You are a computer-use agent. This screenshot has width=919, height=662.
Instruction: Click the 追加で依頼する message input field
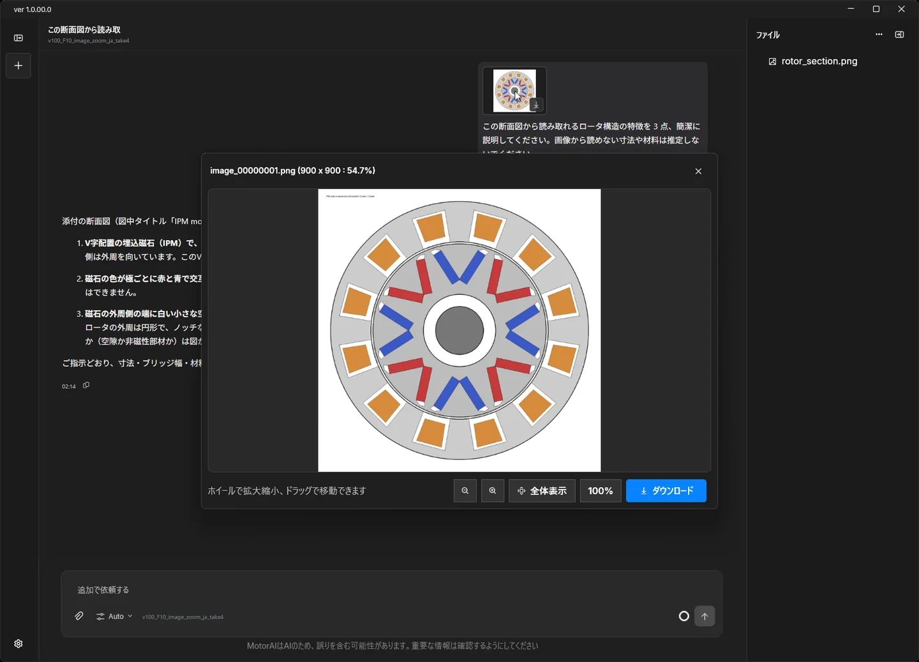(391, 590)
